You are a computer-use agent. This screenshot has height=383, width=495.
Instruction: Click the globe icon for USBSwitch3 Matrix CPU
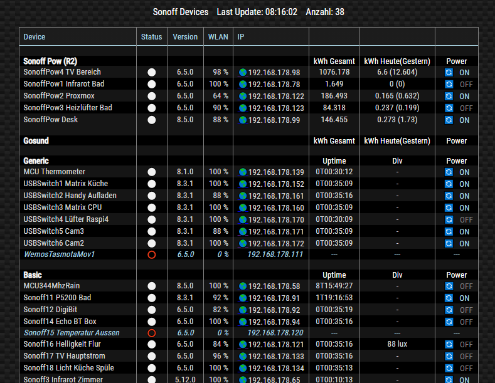point(242,207)
